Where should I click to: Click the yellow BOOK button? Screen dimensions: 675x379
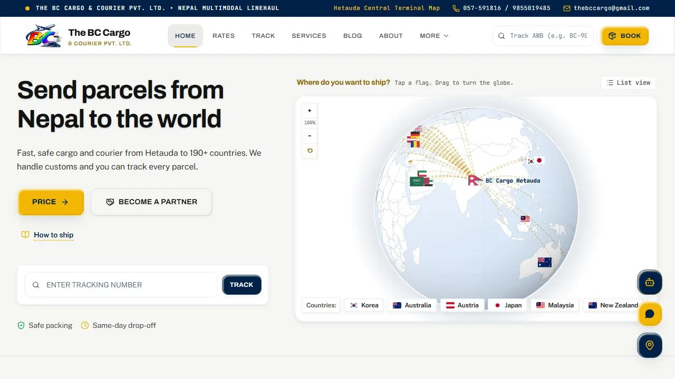625,36
